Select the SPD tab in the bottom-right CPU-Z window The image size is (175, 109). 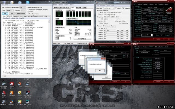[x=156, y=47]
